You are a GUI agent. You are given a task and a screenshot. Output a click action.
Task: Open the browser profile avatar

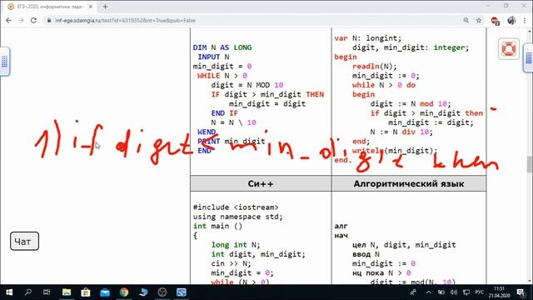[511, 20]
